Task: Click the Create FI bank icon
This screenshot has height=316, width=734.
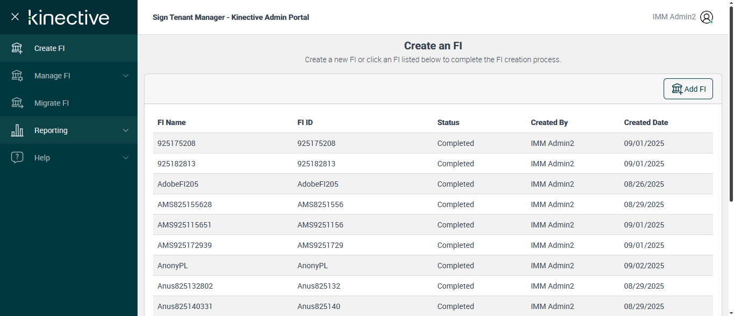Action: click(x=17, y=48)
